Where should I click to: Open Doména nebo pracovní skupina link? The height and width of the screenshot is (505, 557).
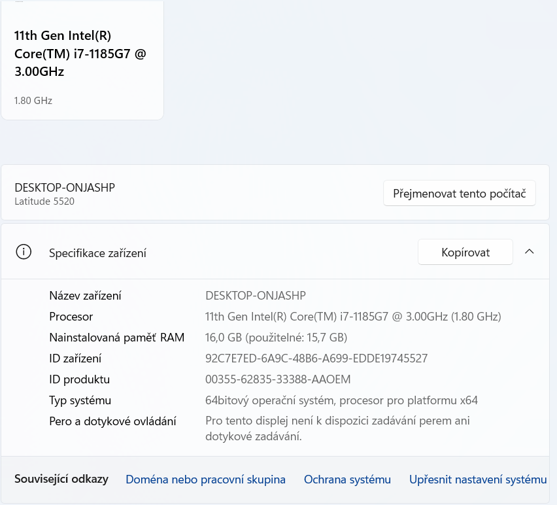(x=205, y=479)
